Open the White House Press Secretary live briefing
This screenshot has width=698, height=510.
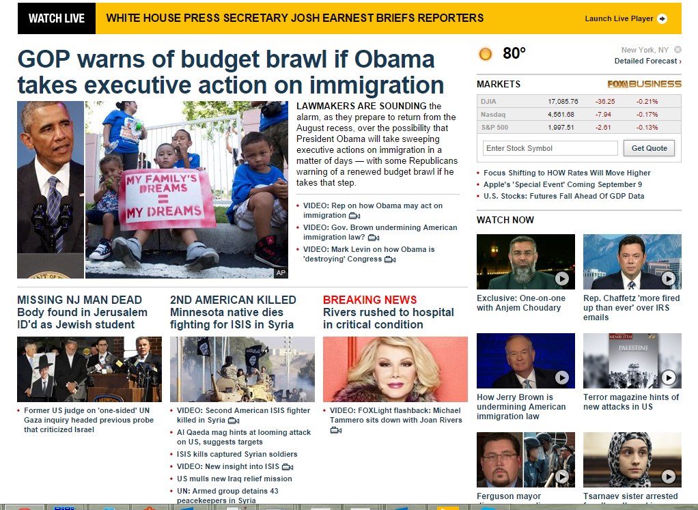point(294,18)
